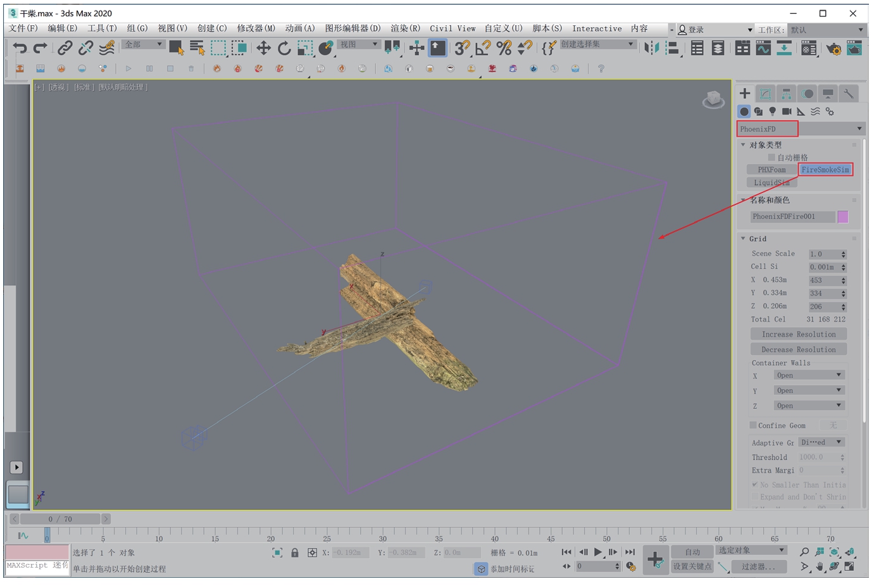The image size is (874, 586).
Task: Select the Move tool
Action: coord(263,48)
